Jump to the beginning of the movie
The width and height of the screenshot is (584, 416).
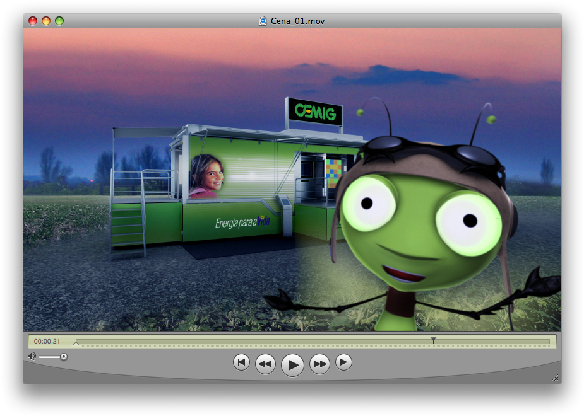[x=241, y=362]
